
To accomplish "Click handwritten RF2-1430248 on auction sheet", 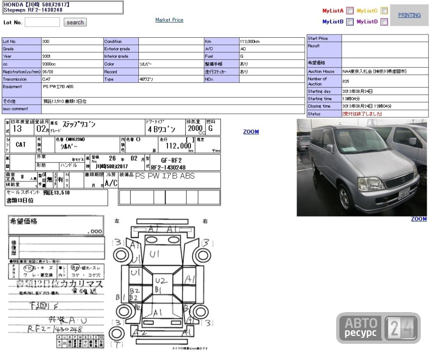I will [x=55, y=328].
